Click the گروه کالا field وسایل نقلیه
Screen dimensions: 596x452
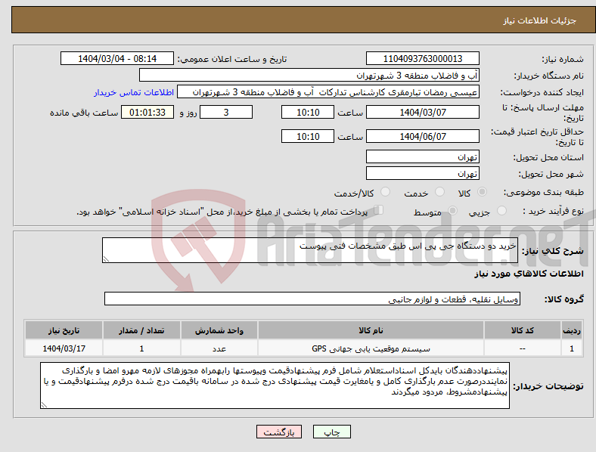(312, 299)
